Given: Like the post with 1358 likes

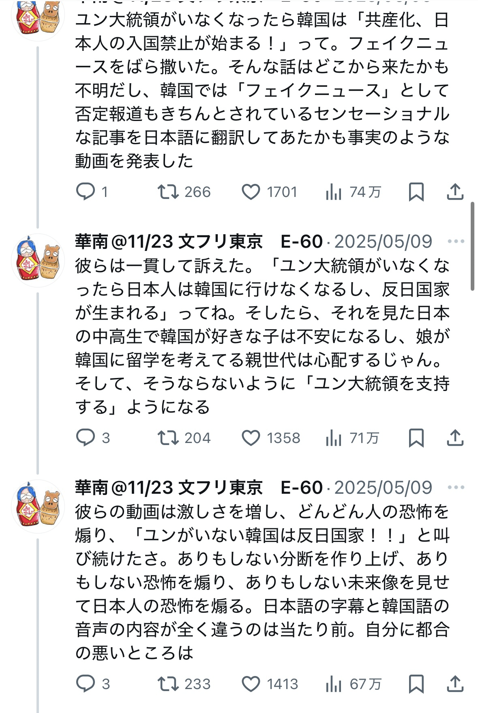Looking at the screenshot, I should pos(251,438).
